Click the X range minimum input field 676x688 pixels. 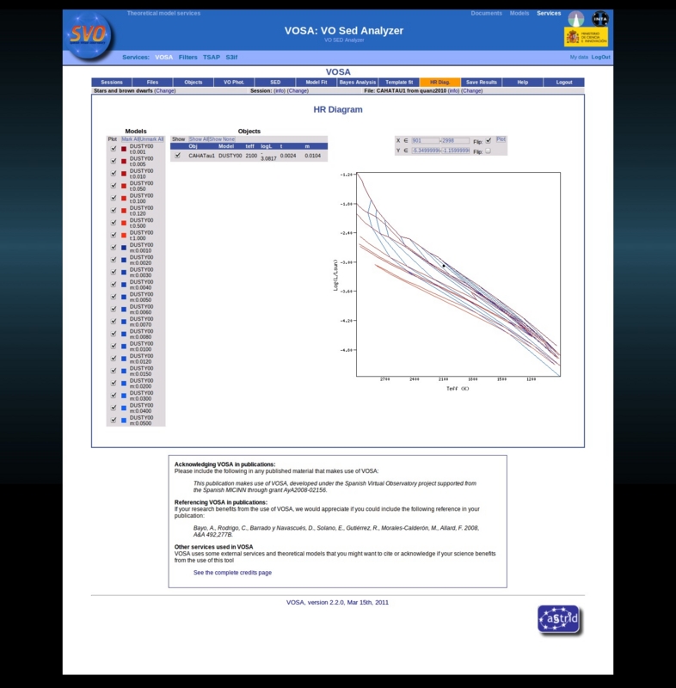(x=425, y=141)
